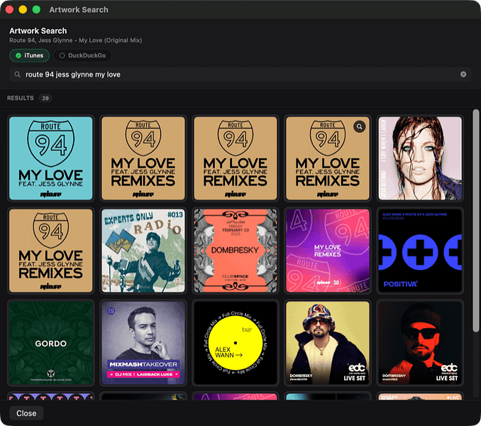Click the RESULTS section label
Screen dimensions: 481x426
pyautogui.click(x=21, y=98)
